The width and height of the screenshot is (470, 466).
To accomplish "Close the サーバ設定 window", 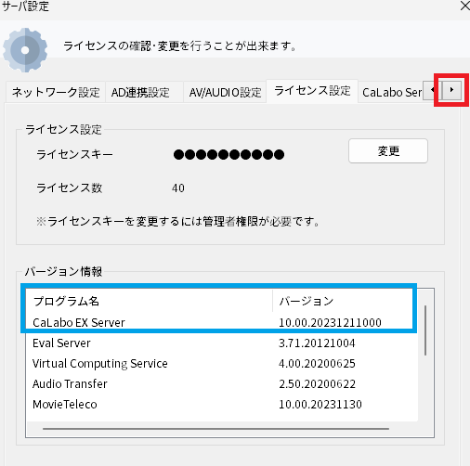I will 464,6.
